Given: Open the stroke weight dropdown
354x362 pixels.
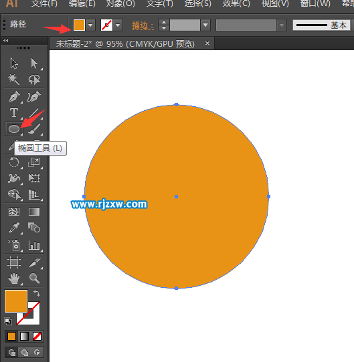Looking at the screenshot, I should pos(205,25).
